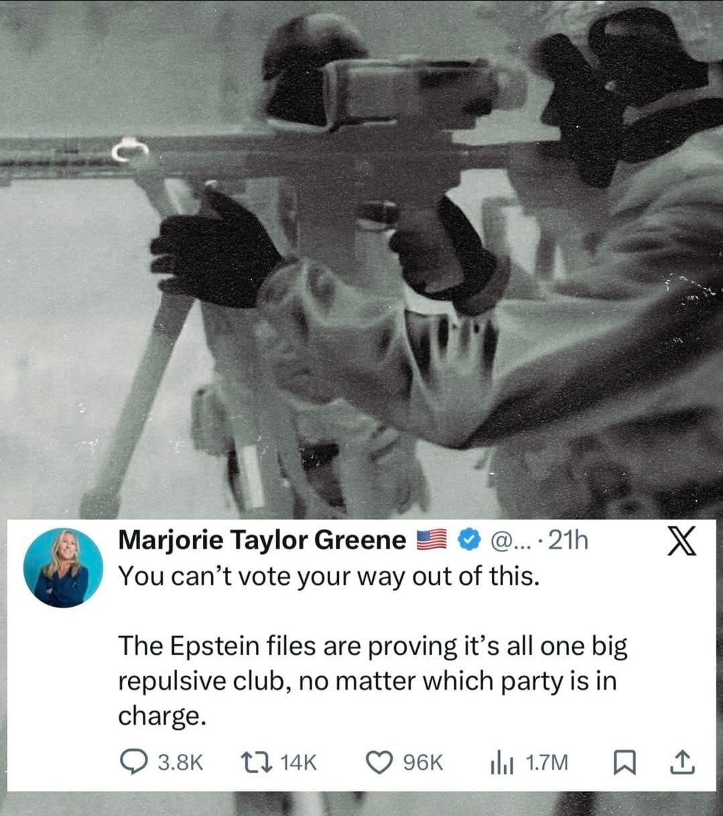Click the text "You can't vote your way out of this."
Viewport: 723px width, 816px height.
point(328,575)
